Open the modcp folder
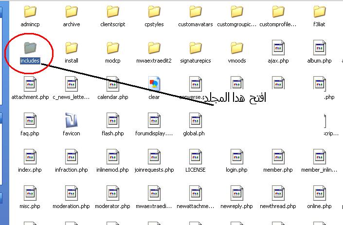 coord(112,48)
